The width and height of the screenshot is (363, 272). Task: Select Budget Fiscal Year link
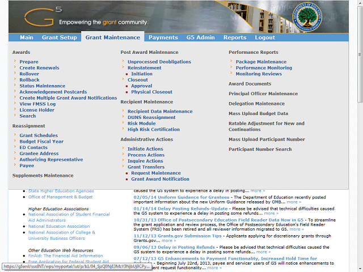(41, 141)
